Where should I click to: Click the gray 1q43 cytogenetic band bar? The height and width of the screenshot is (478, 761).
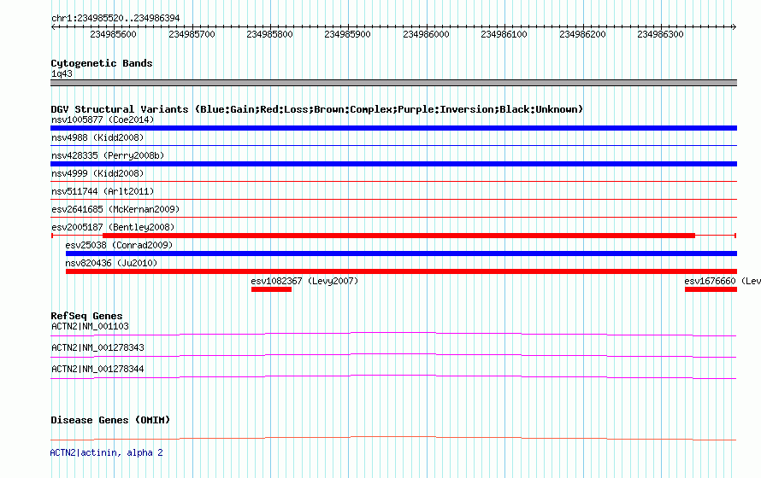click(393, 83)
